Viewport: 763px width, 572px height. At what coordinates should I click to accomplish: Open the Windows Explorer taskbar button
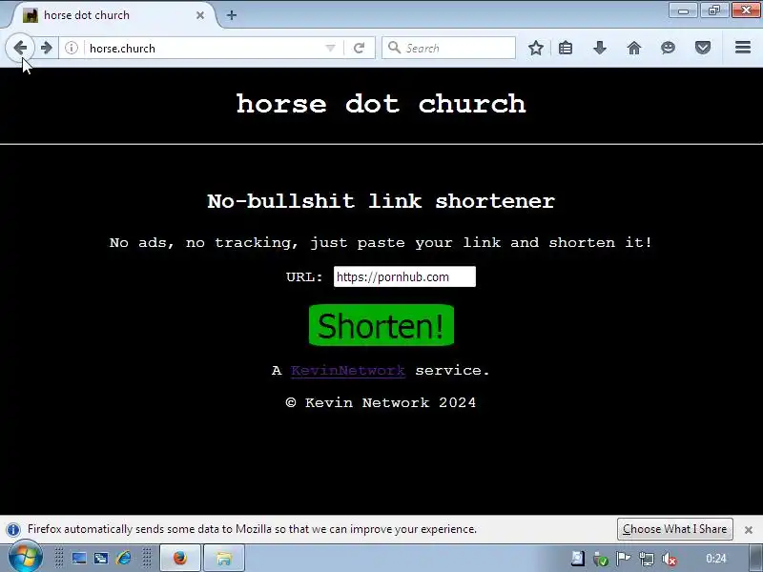[x=223, y=558]
